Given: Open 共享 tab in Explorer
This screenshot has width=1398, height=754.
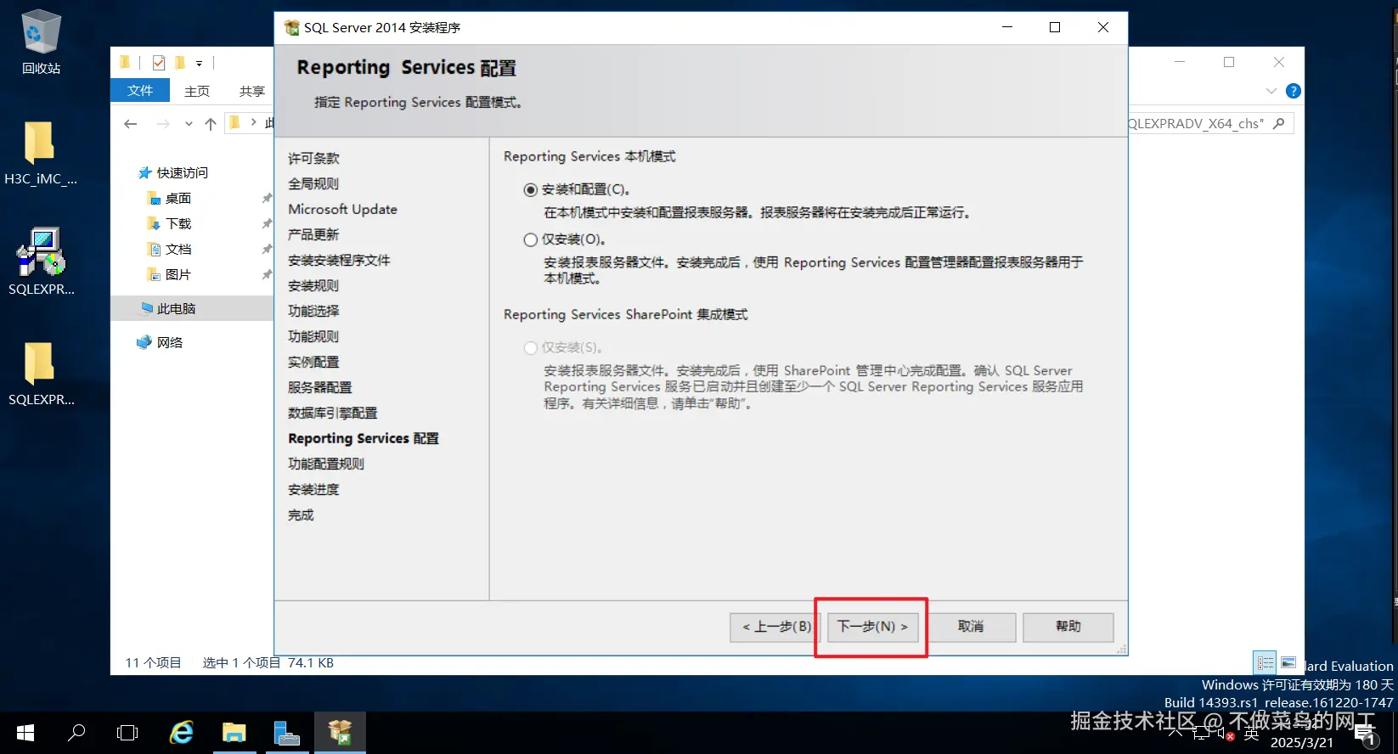Looking at the screenshot, I should (252, 90).
